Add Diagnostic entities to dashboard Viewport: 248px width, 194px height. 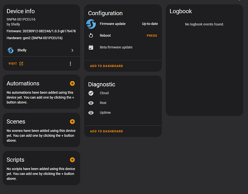click(x=106, y=132)
